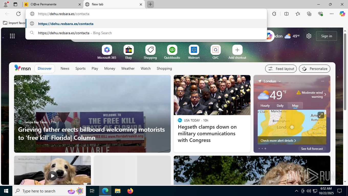Open the tab actions menu icon

click(15, 4)
